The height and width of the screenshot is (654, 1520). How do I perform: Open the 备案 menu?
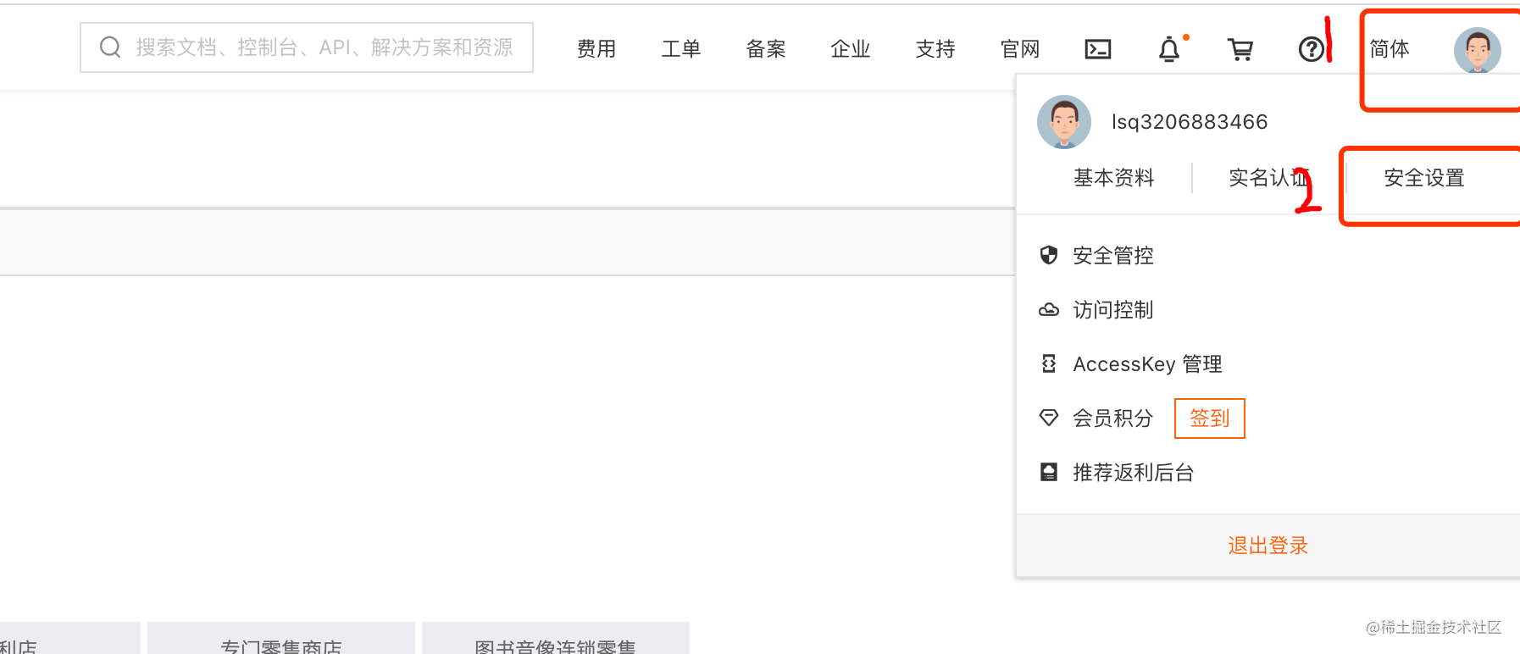tap(766, 49)
